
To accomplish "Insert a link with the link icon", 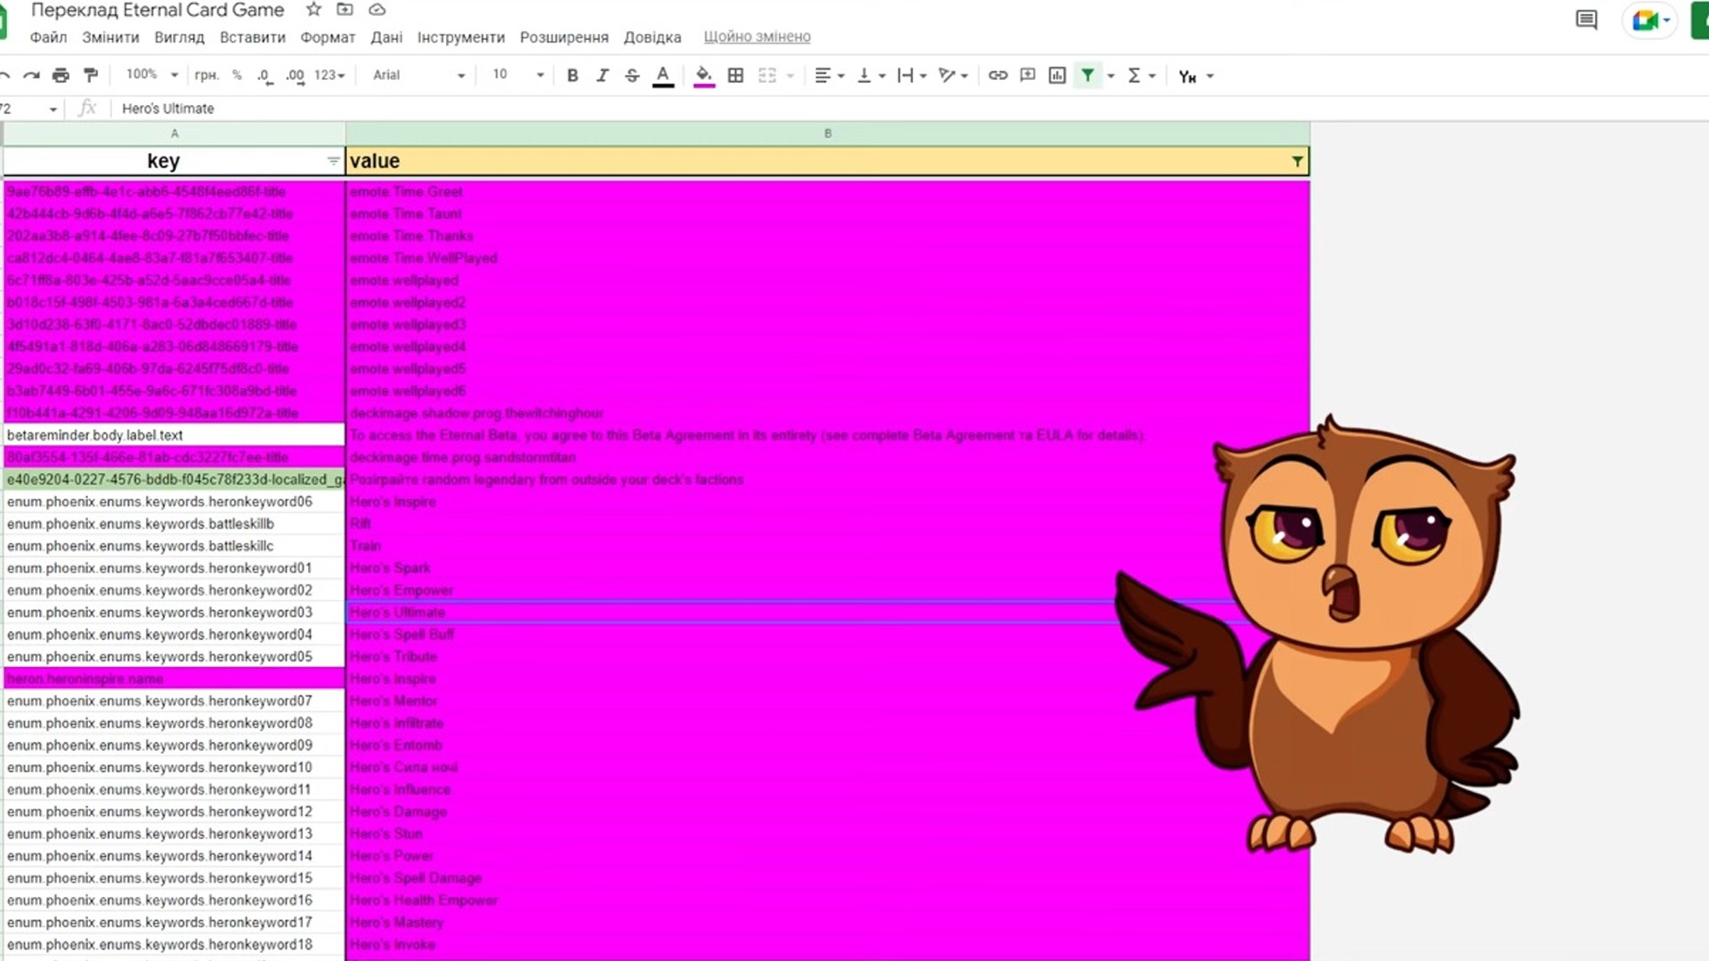I will point(998,76).
